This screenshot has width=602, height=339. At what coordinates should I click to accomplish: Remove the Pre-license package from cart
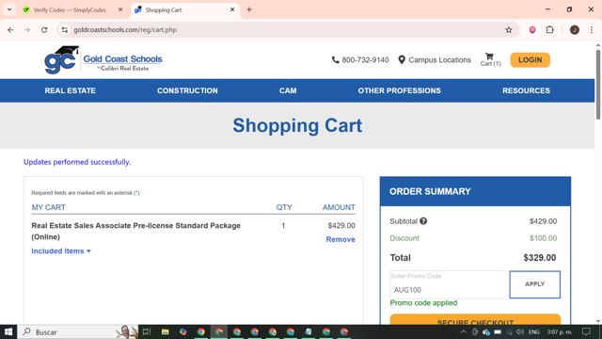pos(341,239)
